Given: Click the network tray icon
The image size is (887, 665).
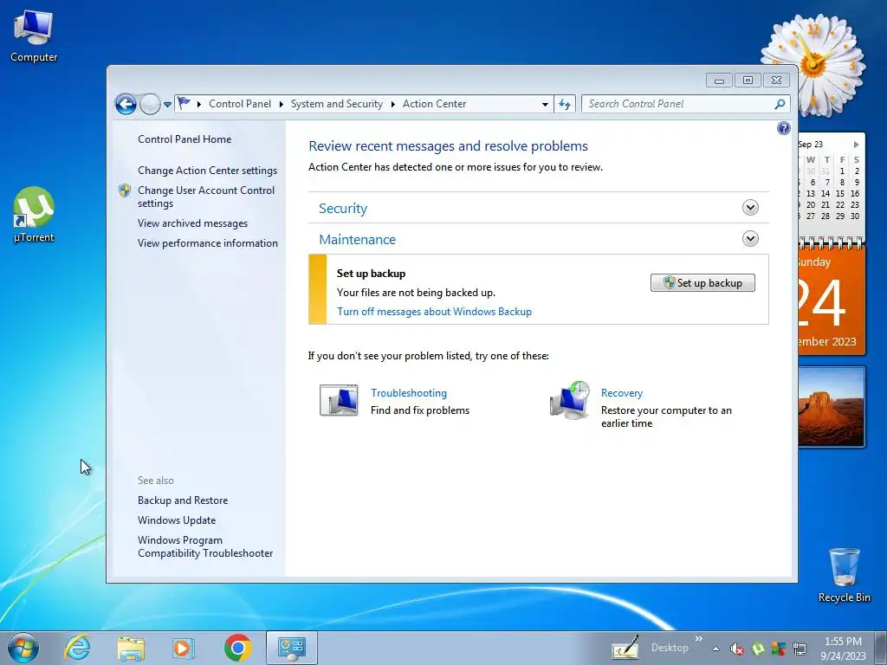Looking at the screenshot, I should point(800,649).
